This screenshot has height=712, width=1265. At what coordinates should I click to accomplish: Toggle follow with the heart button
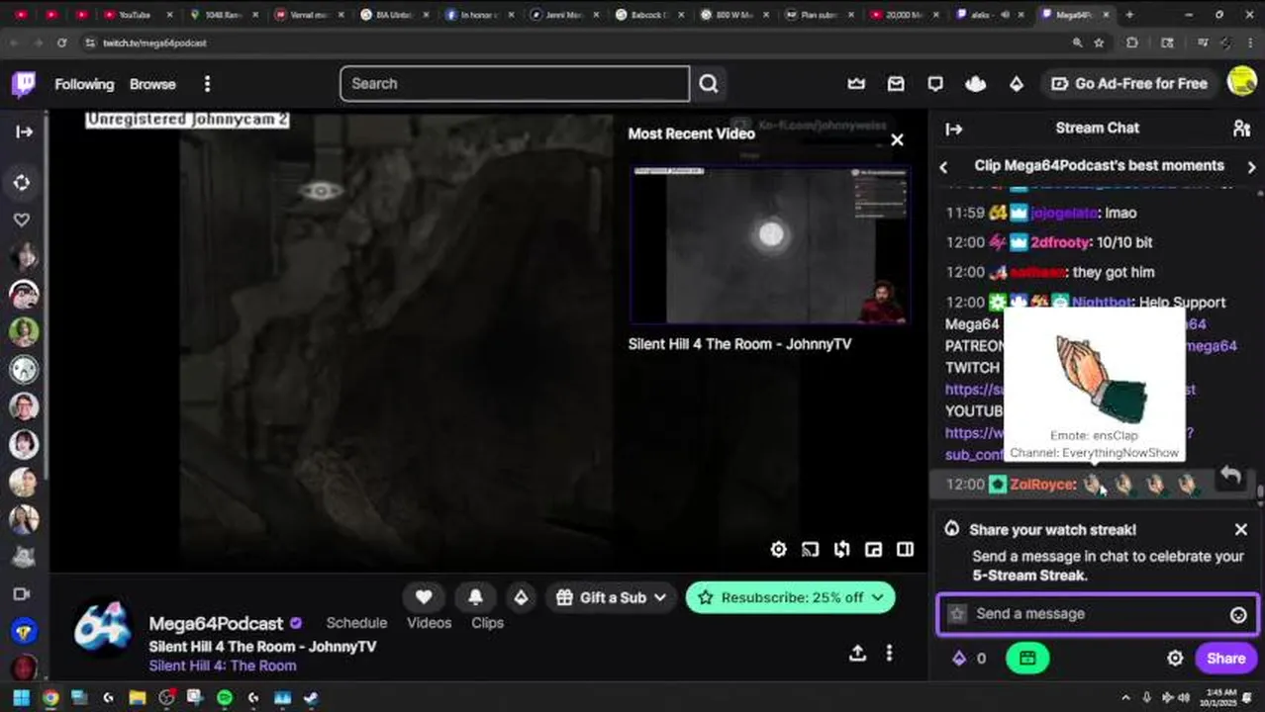pos(424,597)
